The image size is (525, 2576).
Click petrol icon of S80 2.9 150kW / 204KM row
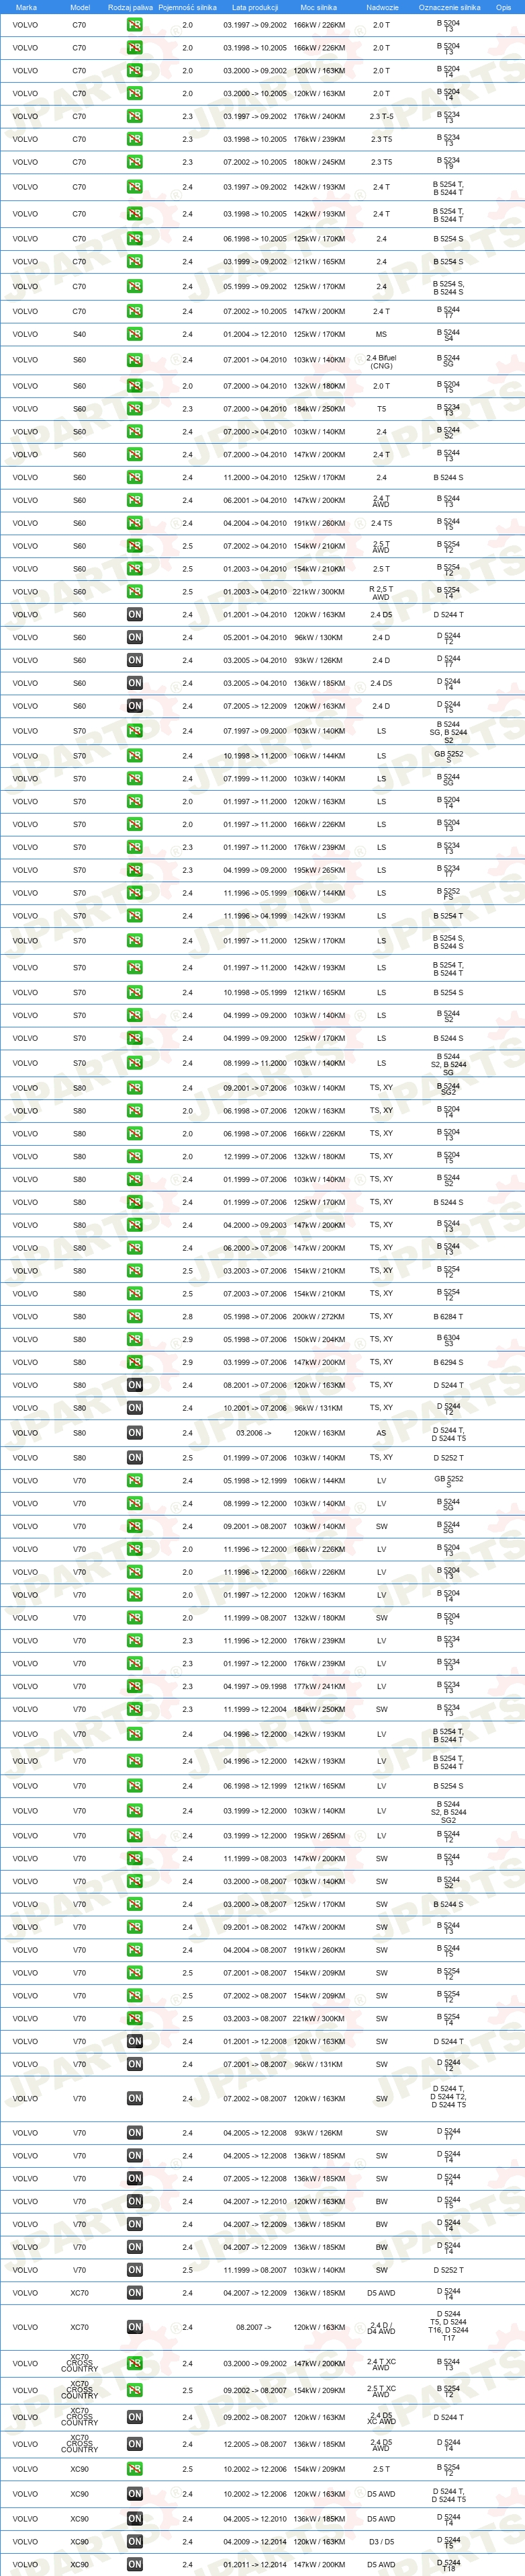coord(135,1339)
